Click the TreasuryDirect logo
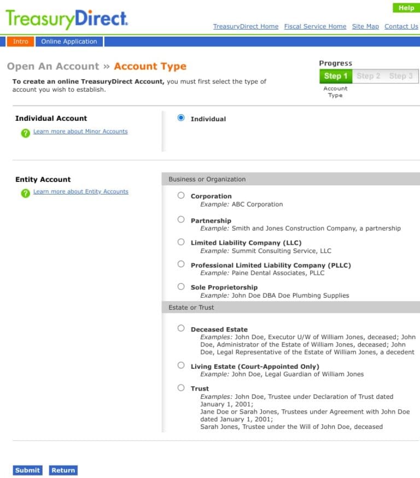The height and width of the screenshot is (478, 420). tap(67, 19)
